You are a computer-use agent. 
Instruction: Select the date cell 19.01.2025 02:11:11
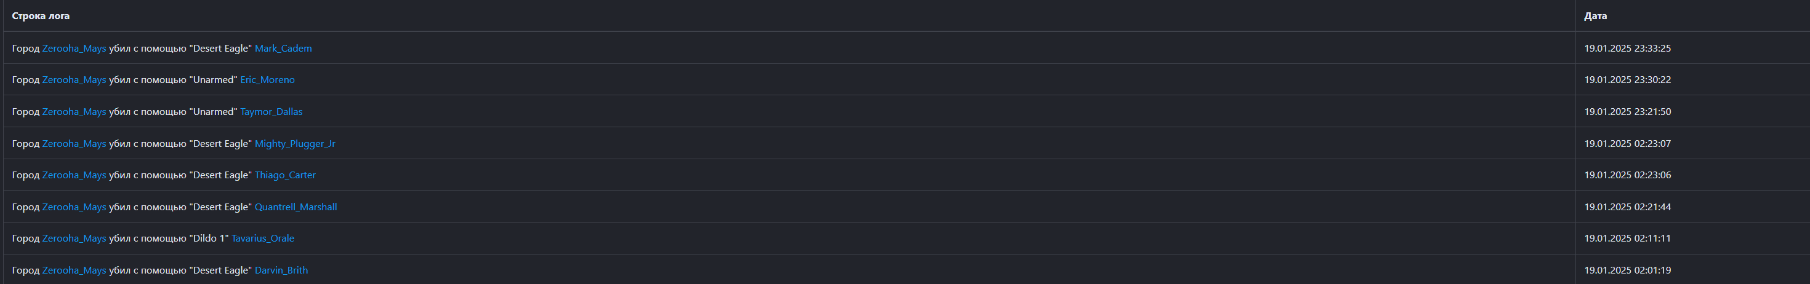click(1627, 239)
